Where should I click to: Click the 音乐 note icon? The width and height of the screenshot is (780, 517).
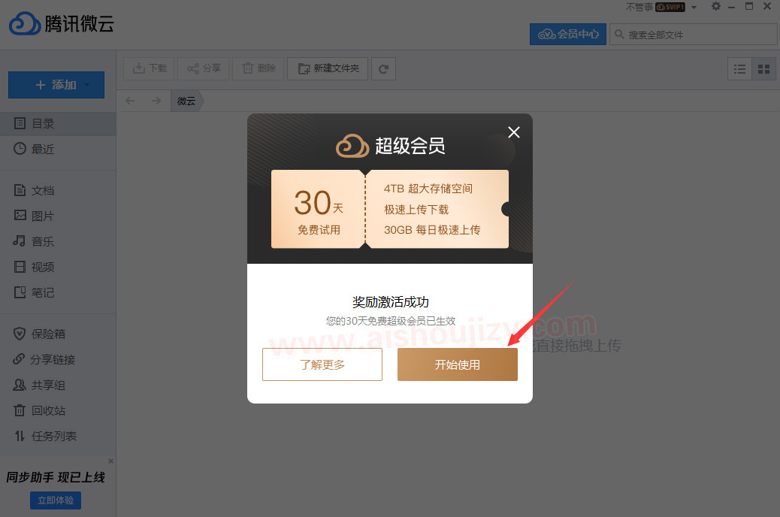coord(19,240)
